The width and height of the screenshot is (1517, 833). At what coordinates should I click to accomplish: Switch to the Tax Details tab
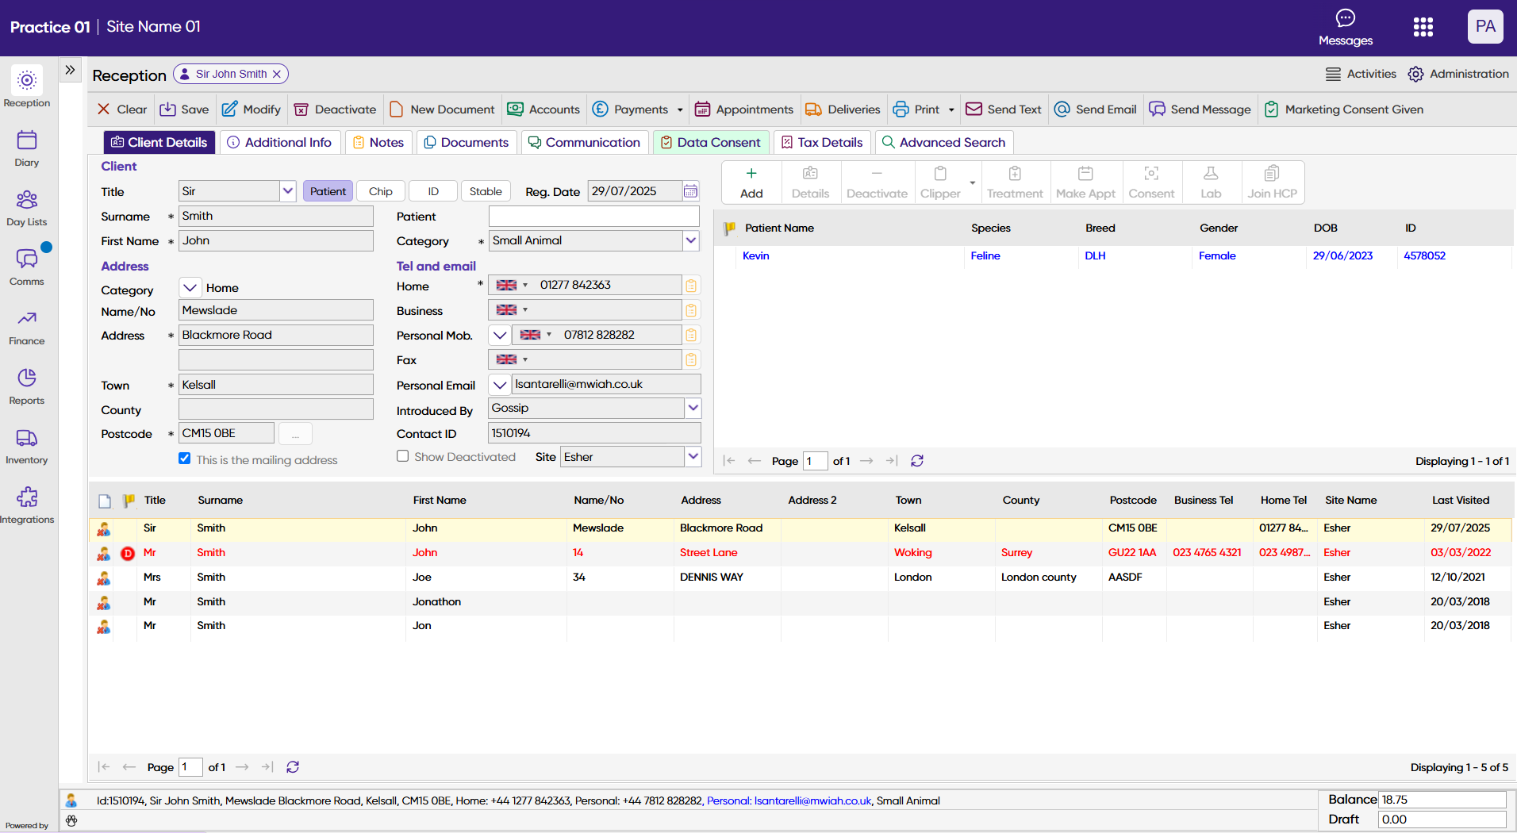pyautogui.click(x=822, y=142)
